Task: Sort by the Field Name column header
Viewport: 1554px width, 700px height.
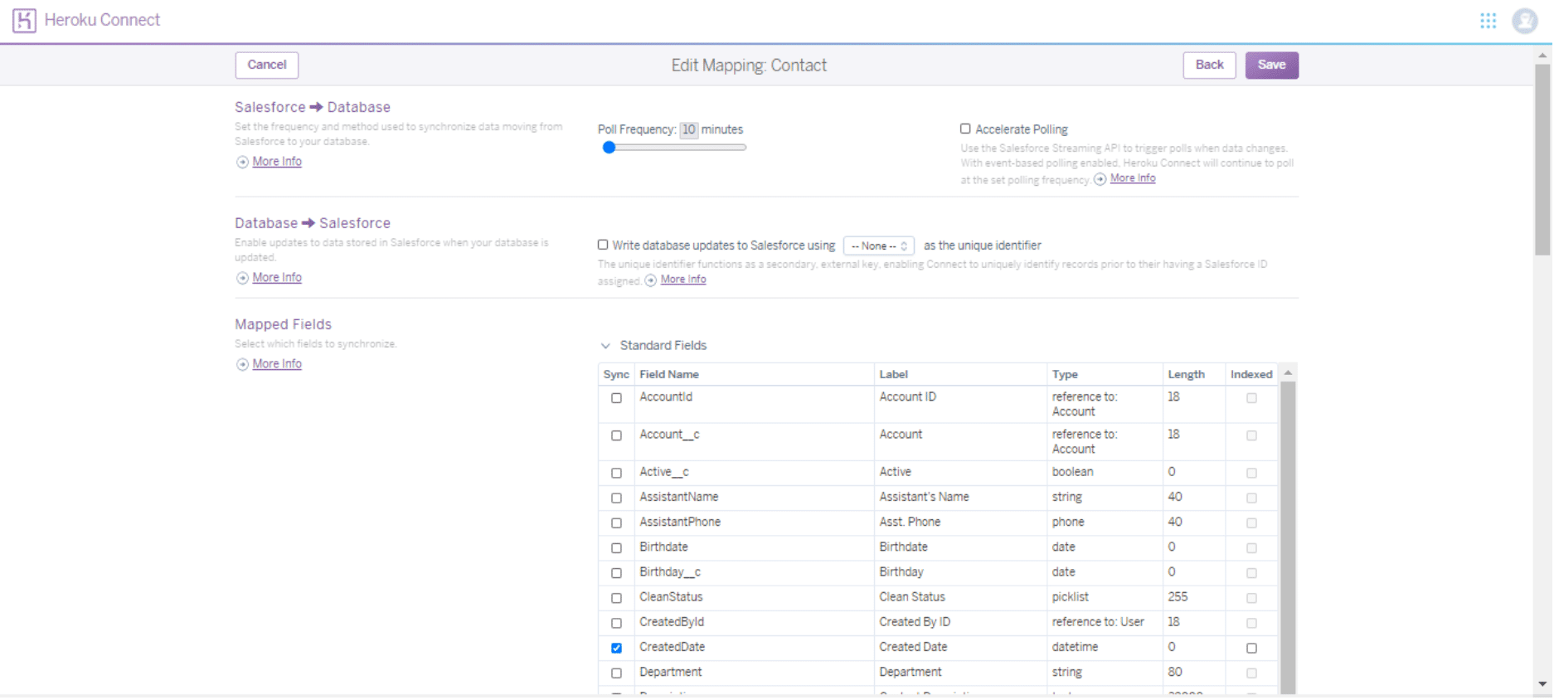Action: click(x=669, y=375)
